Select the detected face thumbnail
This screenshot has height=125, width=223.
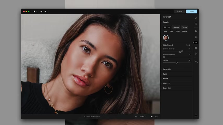coord(166,38)
